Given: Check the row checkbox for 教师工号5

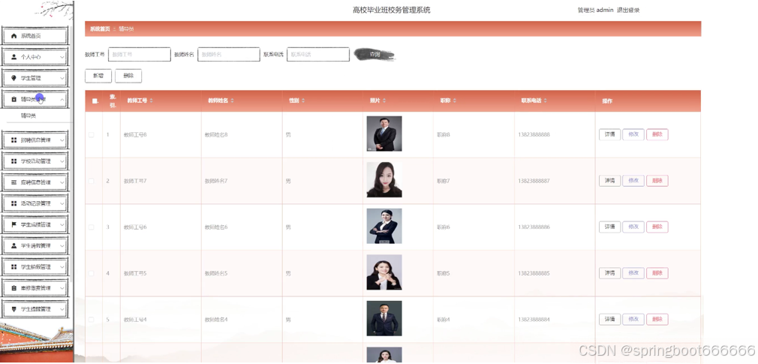Looking at the screenshot, I should click(x=92, y=274).
